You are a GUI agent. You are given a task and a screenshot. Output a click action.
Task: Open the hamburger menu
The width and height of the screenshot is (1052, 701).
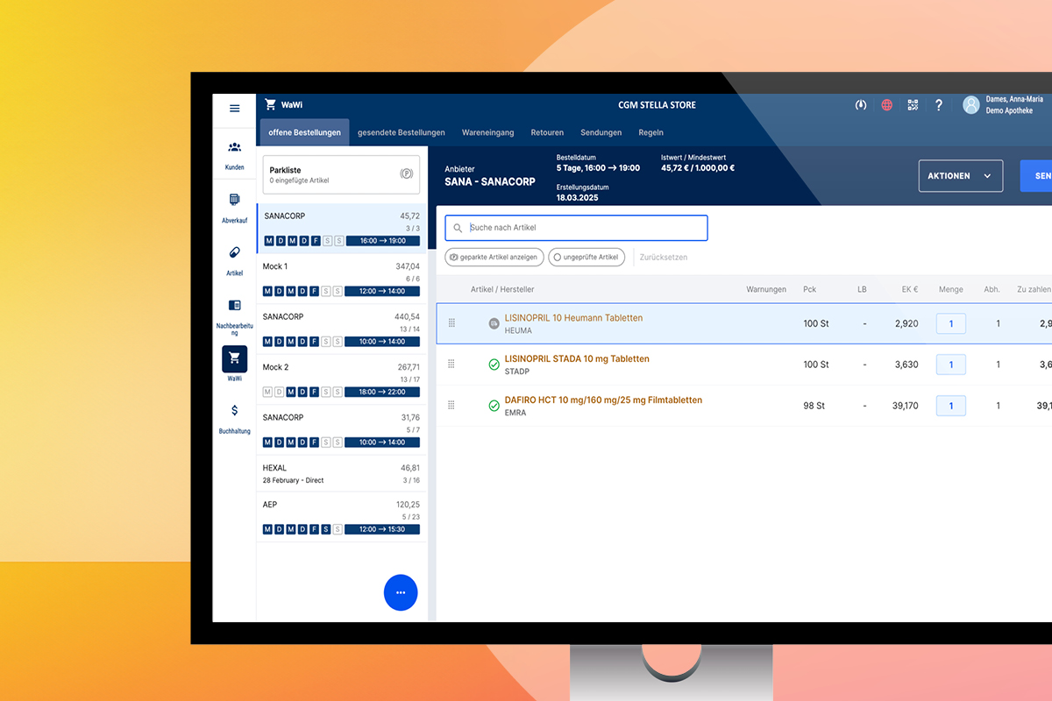[234, 109]
